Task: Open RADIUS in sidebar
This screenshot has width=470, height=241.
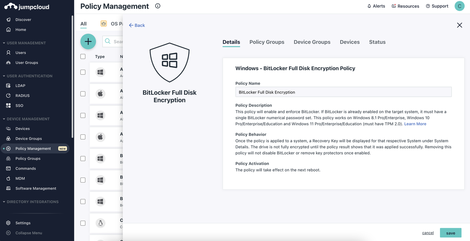Action: coord(23,95)
